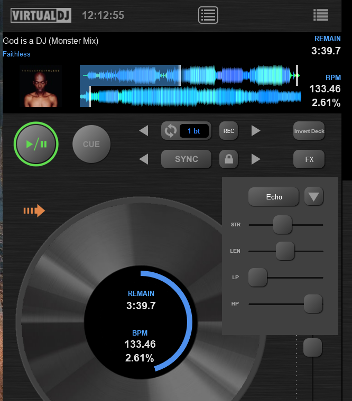Click right arrow next to padlock
Viewport: 352px width, 401px height.
(256, 159)
